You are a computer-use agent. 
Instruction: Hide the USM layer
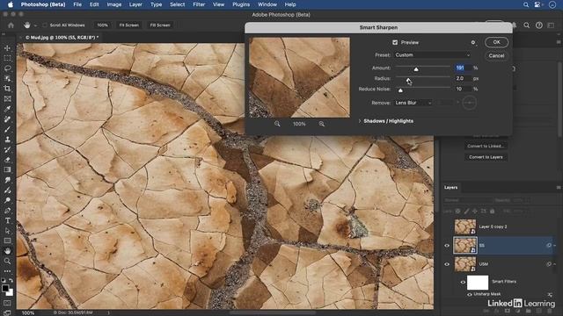click(x=447, y=264)
